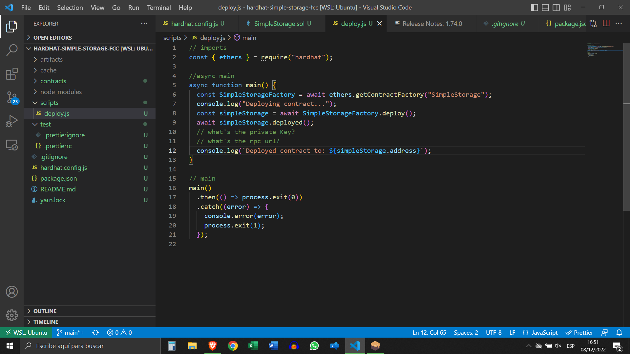630x354 pixels.
Task: Open the Extensions view
Action: click(12, 74)
